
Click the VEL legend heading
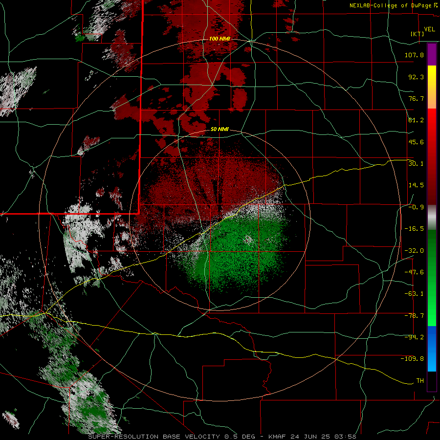point(429,29)
